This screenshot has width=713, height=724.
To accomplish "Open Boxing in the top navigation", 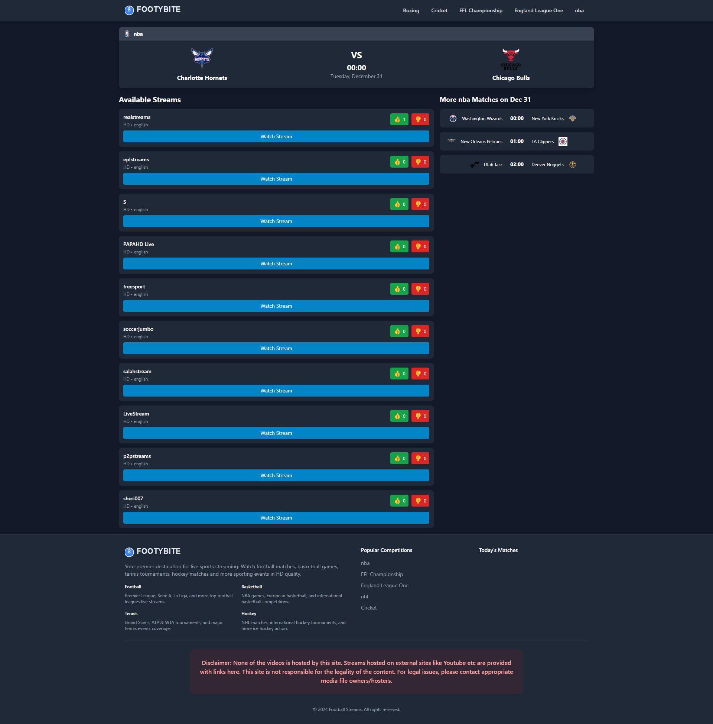I will 411,10.
